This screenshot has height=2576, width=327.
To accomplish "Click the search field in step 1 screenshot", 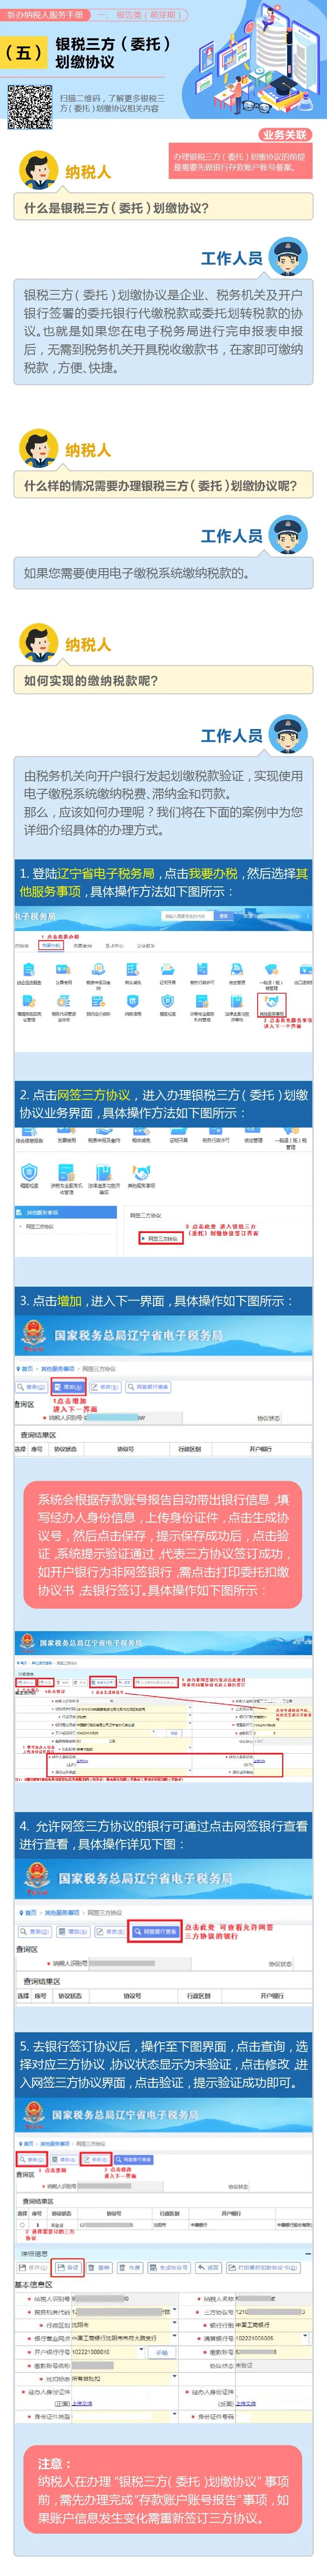I will click(188, 915).
